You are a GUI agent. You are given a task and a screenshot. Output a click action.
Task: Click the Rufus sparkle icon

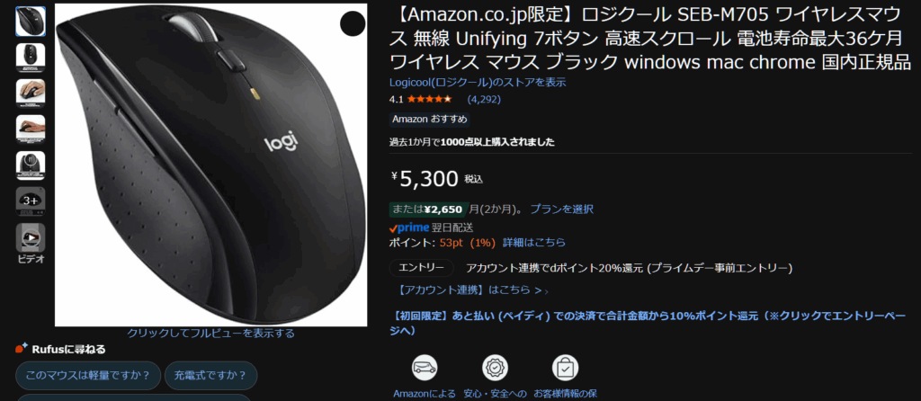(22, 348)
